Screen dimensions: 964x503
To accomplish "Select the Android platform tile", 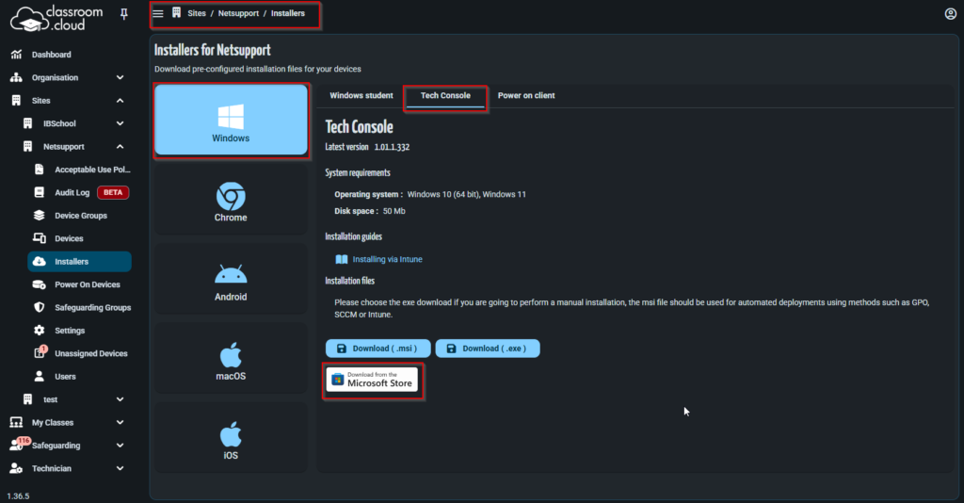I will tap(231, 279).
